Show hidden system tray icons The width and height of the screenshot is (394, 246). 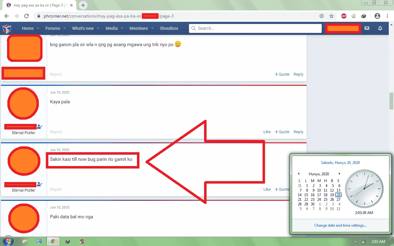[356, 242]
